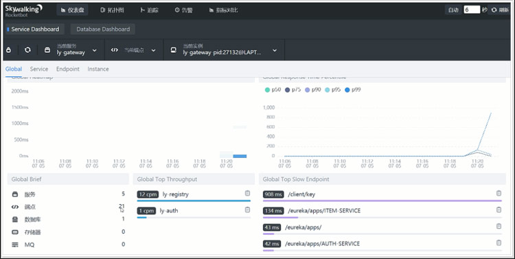515x259 pixels.
Task: Switch to Database Dashboard
Action: point(103,30)
